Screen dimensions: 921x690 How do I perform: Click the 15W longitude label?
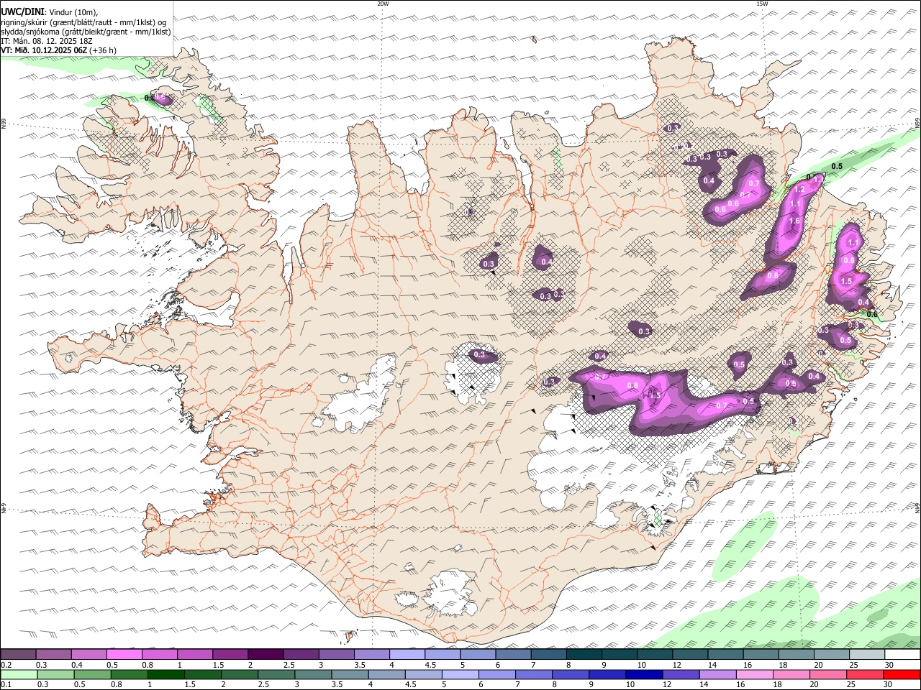[x=762, y=4]
